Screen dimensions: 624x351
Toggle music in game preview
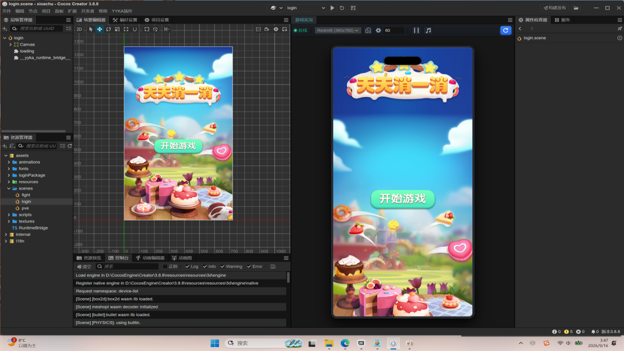[x=428, y=30]
